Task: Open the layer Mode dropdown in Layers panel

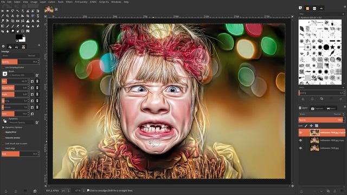Action: pyautogui.click(x=322, y=114)
